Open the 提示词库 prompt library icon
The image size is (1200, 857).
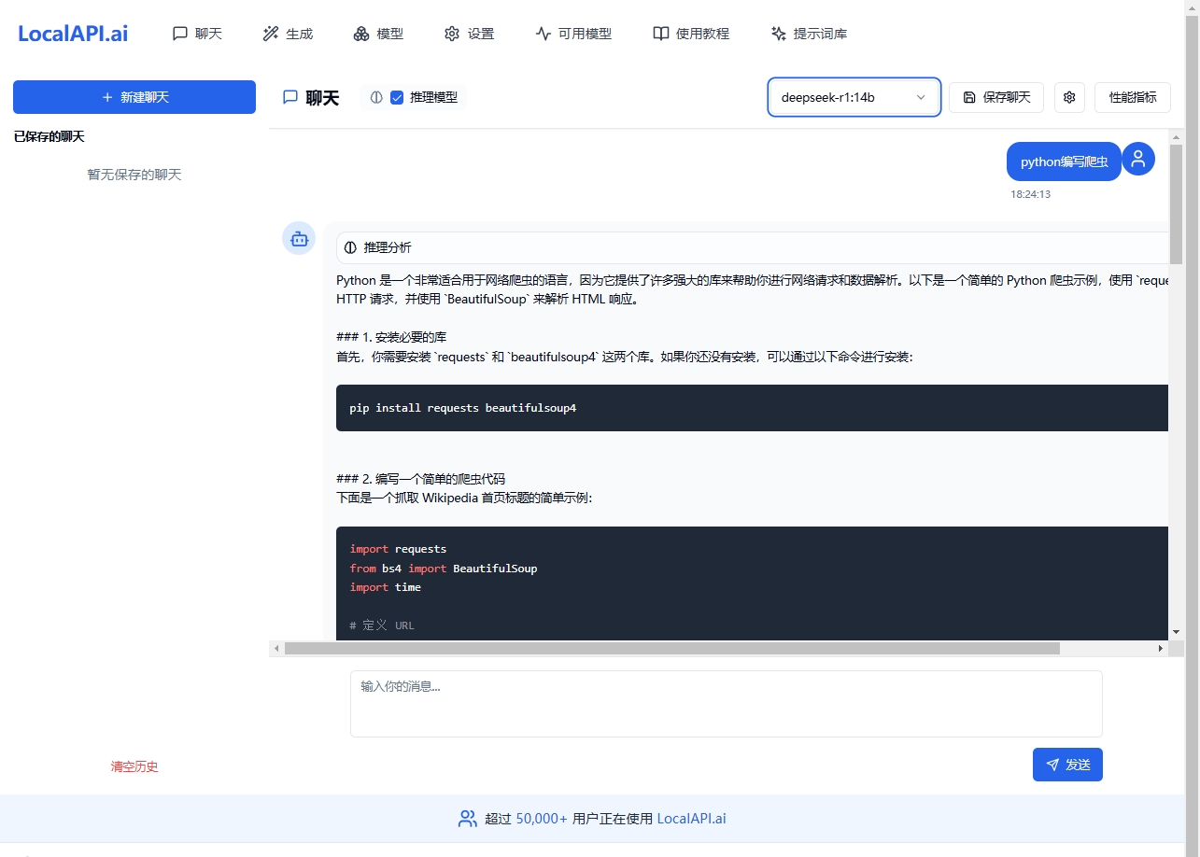(x=778, y=34)
